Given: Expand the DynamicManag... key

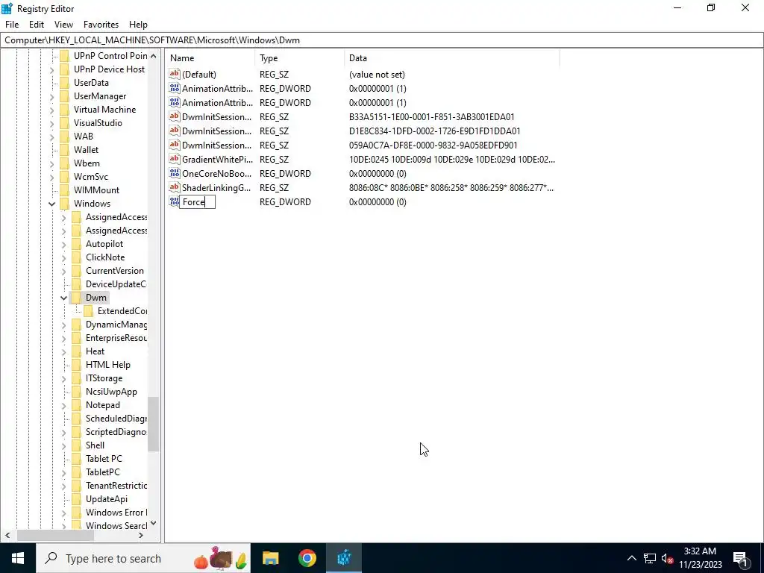Looking at the screenshot, I should (x=64, y=325).
